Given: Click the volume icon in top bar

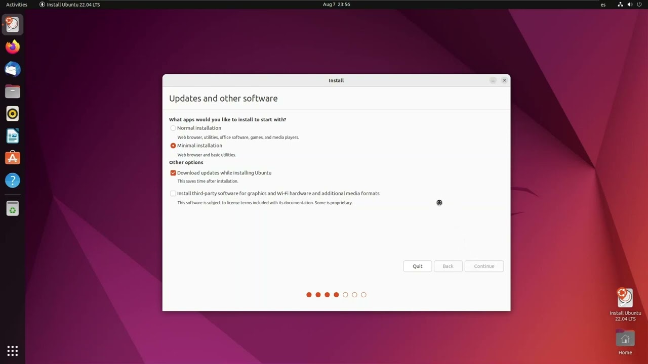Looking at the screenshot, I should [630, 5].
